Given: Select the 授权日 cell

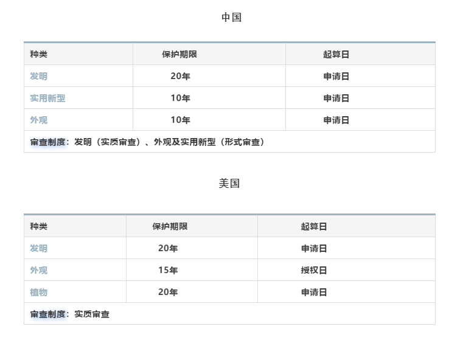Looking at the screenshot, I should [x=314, y=271].
